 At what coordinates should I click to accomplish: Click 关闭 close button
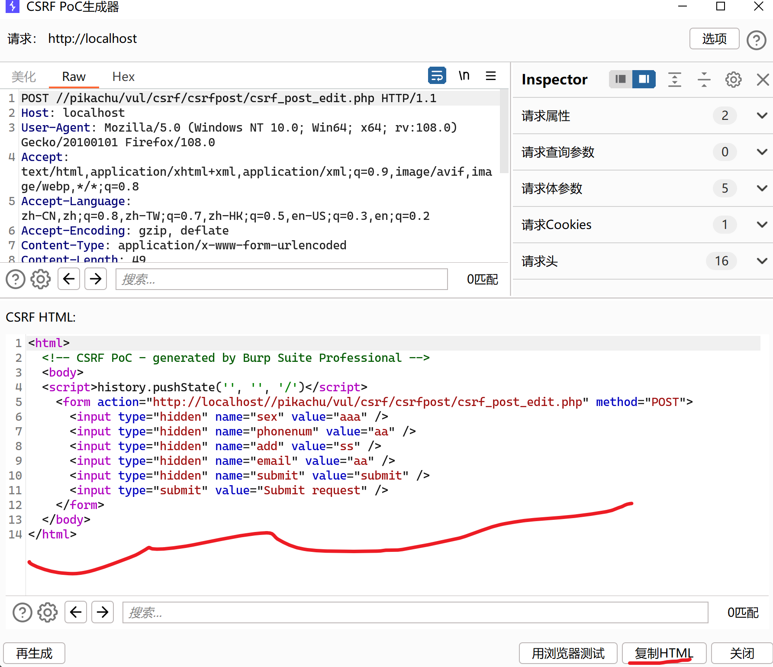pyautogui.click(x=742, y=653)
